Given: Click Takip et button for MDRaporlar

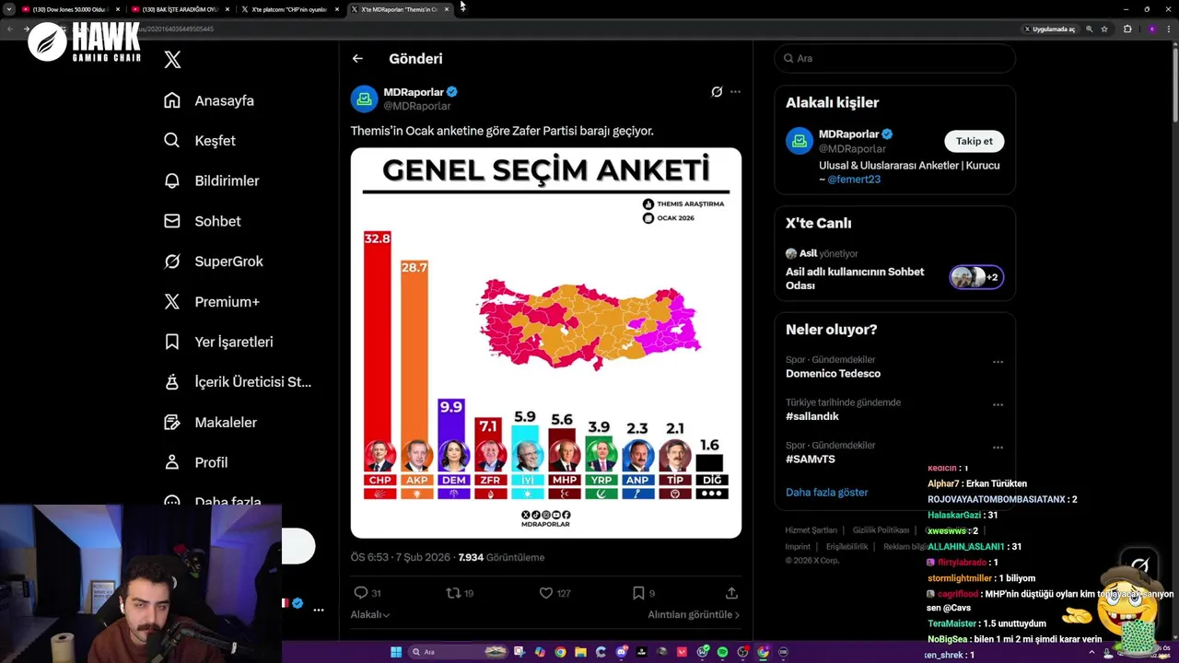Looking at the screenshot, I should (974, 141).
